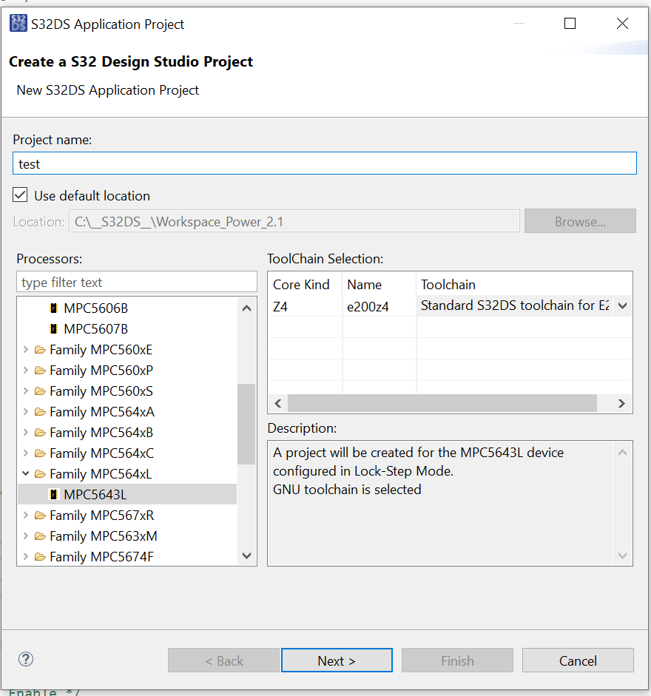Screen dimensions: 651x696
Task: Click the processors filter text box
Action: 136,282
